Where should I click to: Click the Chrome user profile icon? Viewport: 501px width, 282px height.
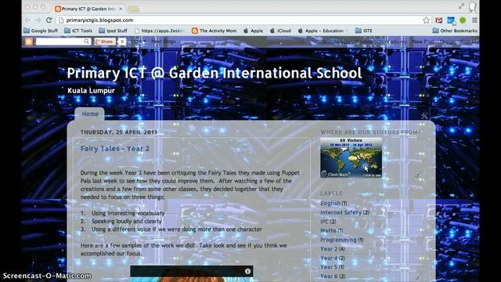472,7
